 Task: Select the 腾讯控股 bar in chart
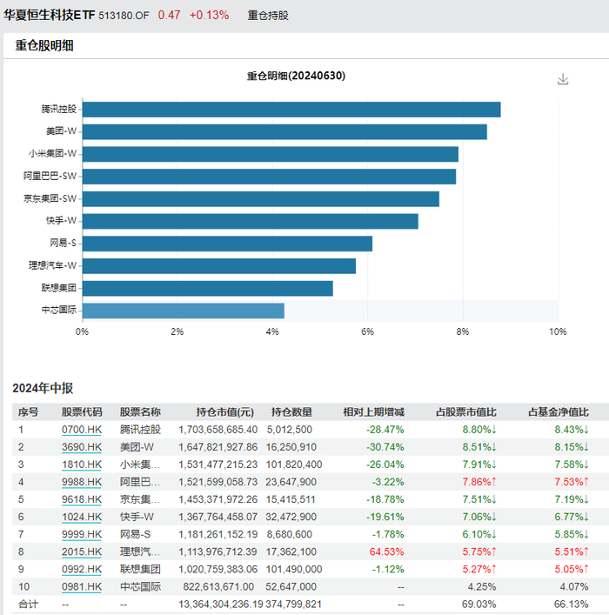click(x=291, y=110)
